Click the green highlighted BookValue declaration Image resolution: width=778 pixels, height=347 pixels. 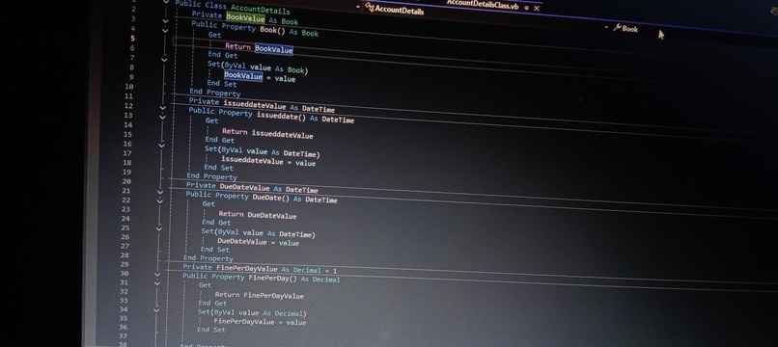pyautogui.click(x=245, y=18)
